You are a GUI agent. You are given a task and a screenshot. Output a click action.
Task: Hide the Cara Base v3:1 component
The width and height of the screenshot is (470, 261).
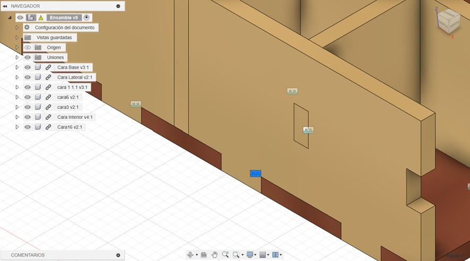click(28, 67)
